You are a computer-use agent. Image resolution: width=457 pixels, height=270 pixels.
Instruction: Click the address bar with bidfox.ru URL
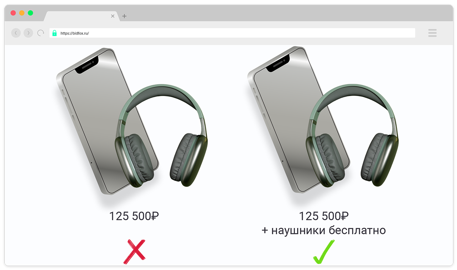(x=232, y=33)
